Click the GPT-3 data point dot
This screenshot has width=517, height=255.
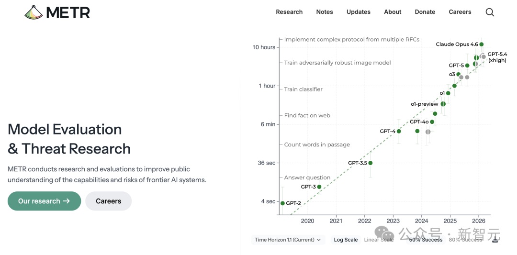(319, 187)
